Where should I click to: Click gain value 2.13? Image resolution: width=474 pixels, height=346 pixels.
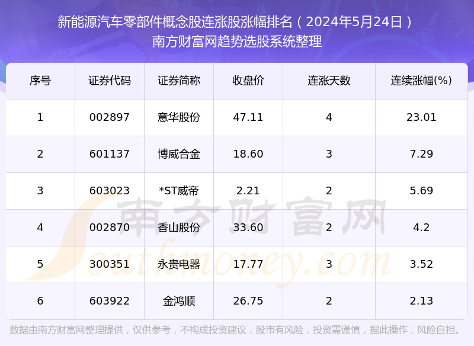pyautogui.click(x=421, y=301)
